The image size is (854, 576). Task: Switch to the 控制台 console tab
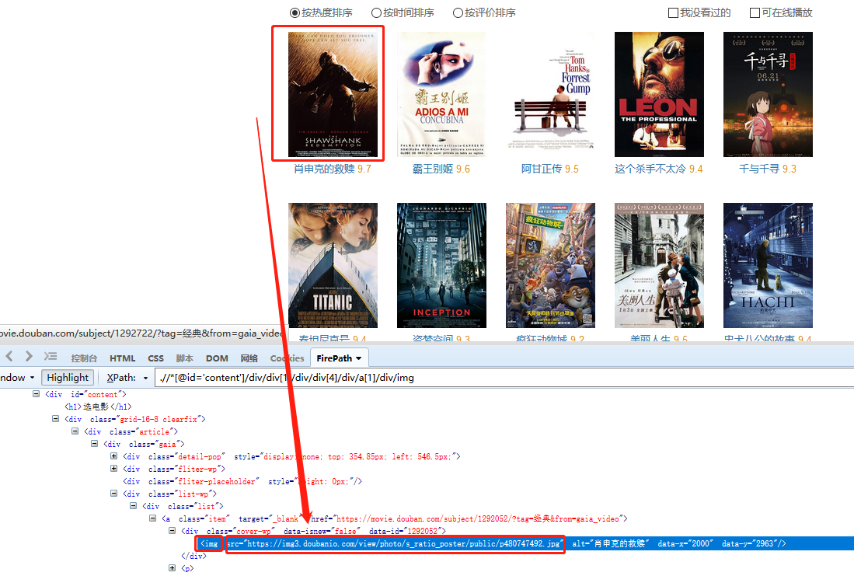tap(84, 358)
